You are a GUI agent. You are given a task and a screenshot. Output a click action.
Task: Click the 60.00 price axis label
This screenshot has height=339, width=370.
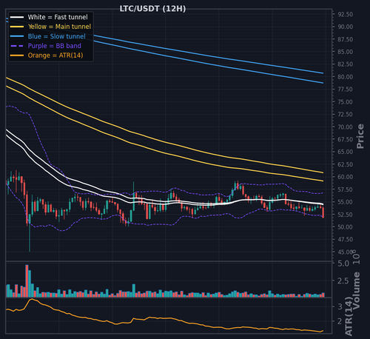[345, 177]
